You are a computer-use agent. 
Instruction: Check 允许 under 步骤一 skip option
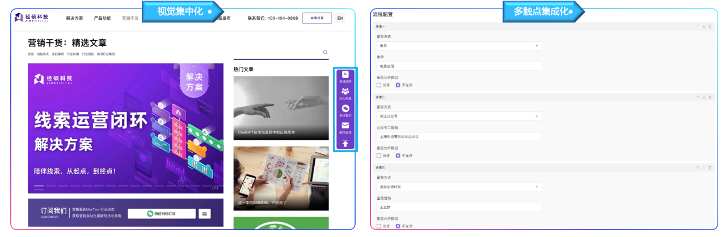379,85
